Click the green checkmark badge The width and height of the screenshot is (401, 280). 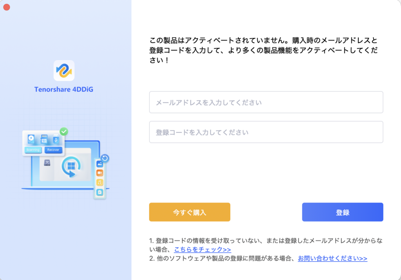tap(63, 132)
